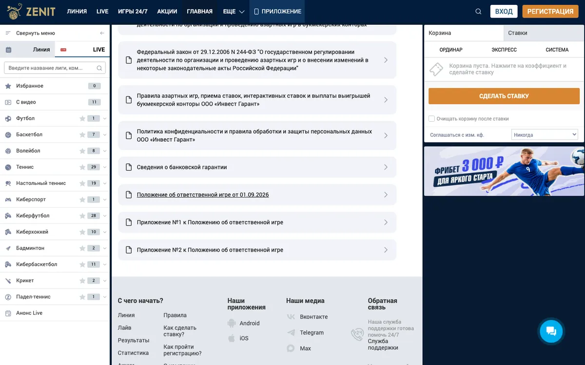
Task: Open the coefficient change agreement dropdown
Action: click(x=545, y=135)
